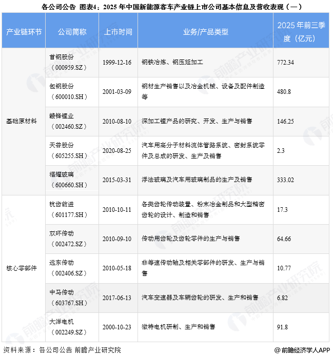Click the @前瞻经济学人APP credit
333x356 pixels.
tap(302, 350)
